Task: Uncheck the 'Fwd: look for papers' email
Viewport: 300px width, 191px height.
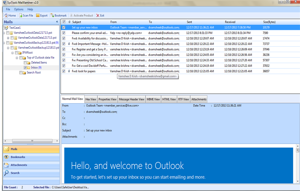Action: (63, 71)
